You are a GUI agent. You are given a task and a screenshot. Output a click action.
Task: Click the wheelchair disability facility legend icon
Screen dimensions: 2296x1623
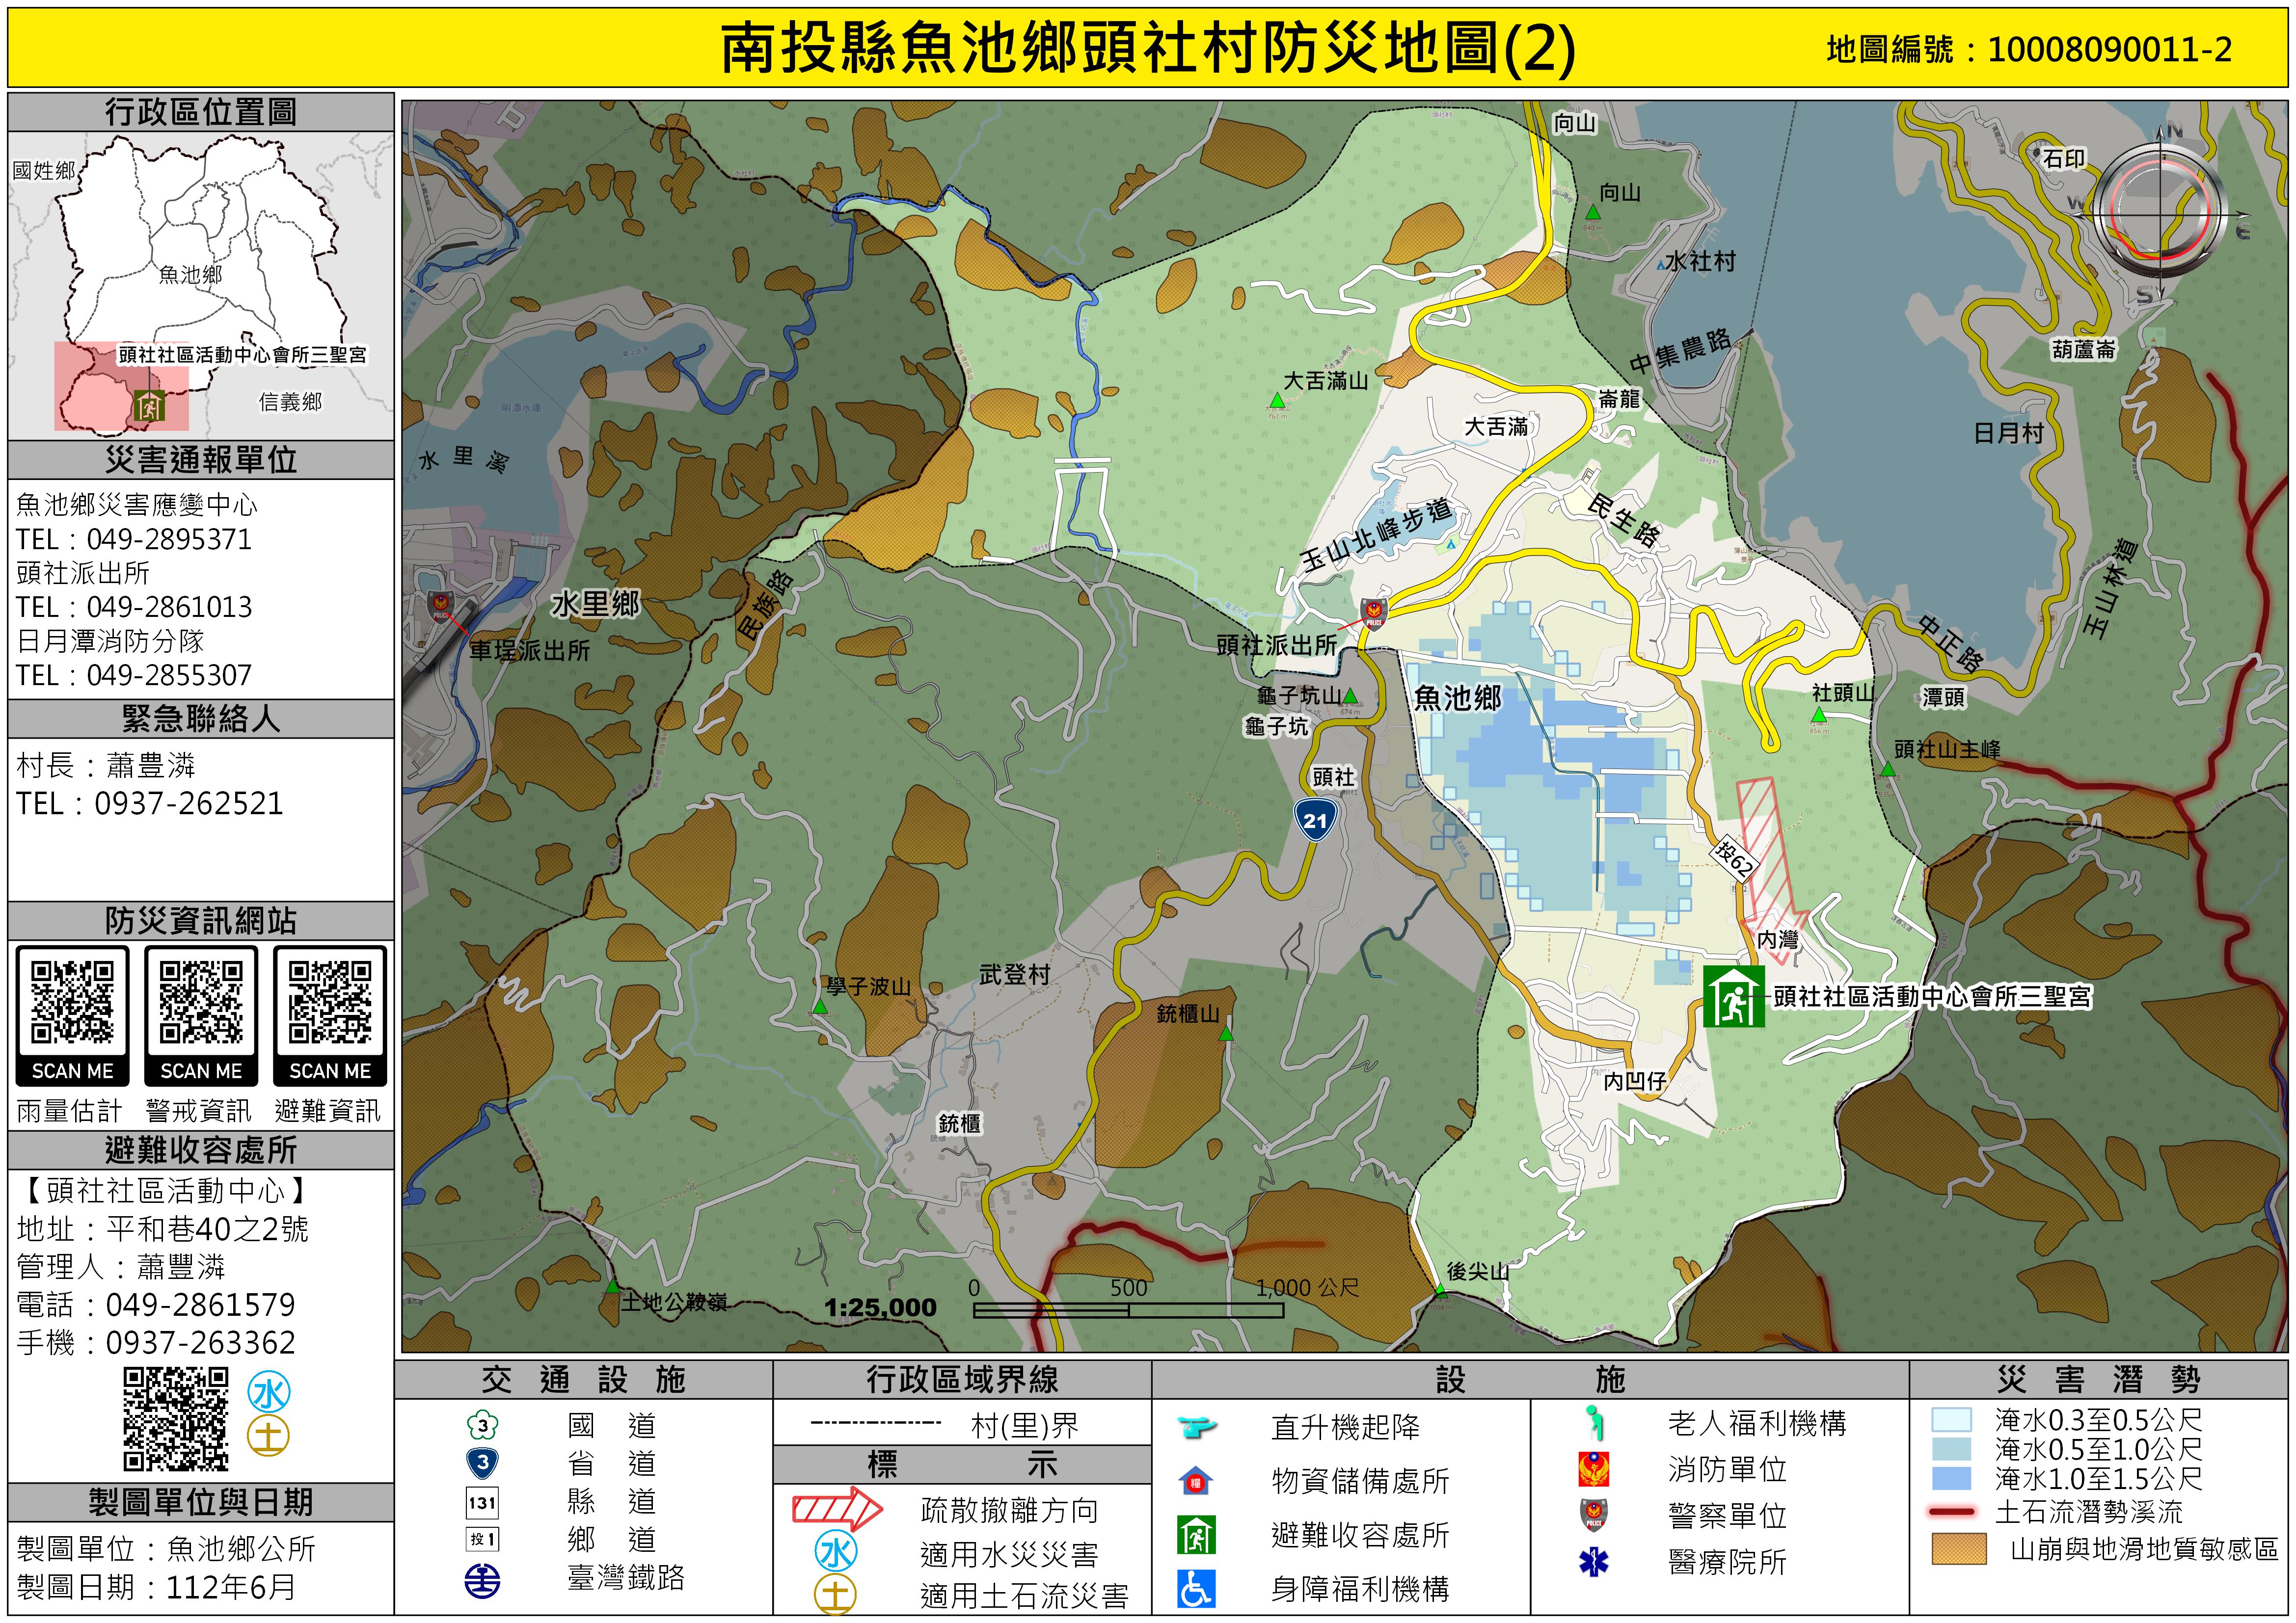click(x=1196, y=1588)
